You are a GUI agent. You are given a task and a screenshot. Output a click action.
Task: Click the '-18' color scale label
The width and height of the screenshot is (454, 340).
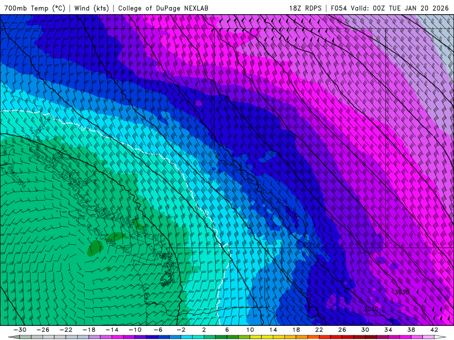89,330
